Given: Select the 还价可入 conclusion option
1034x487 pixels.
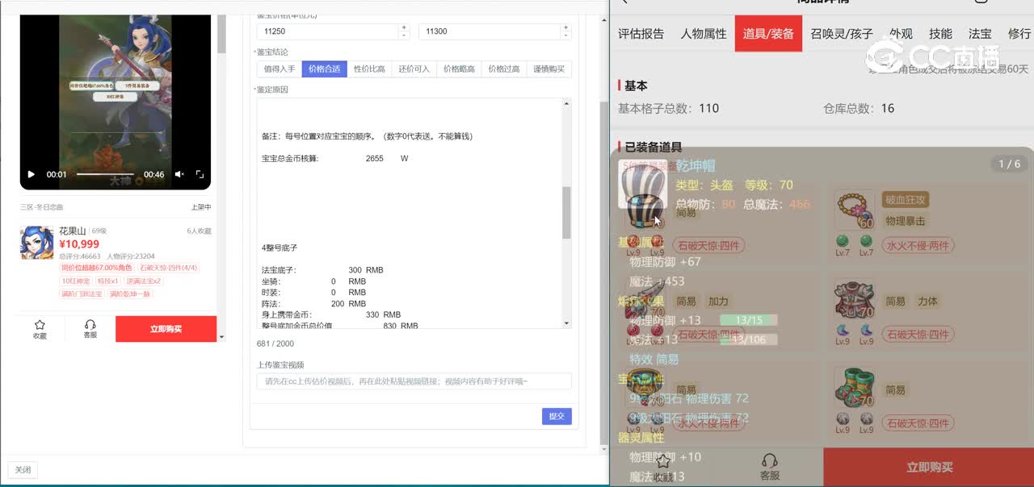Looking at the screenshot, I should click(414, 69).
